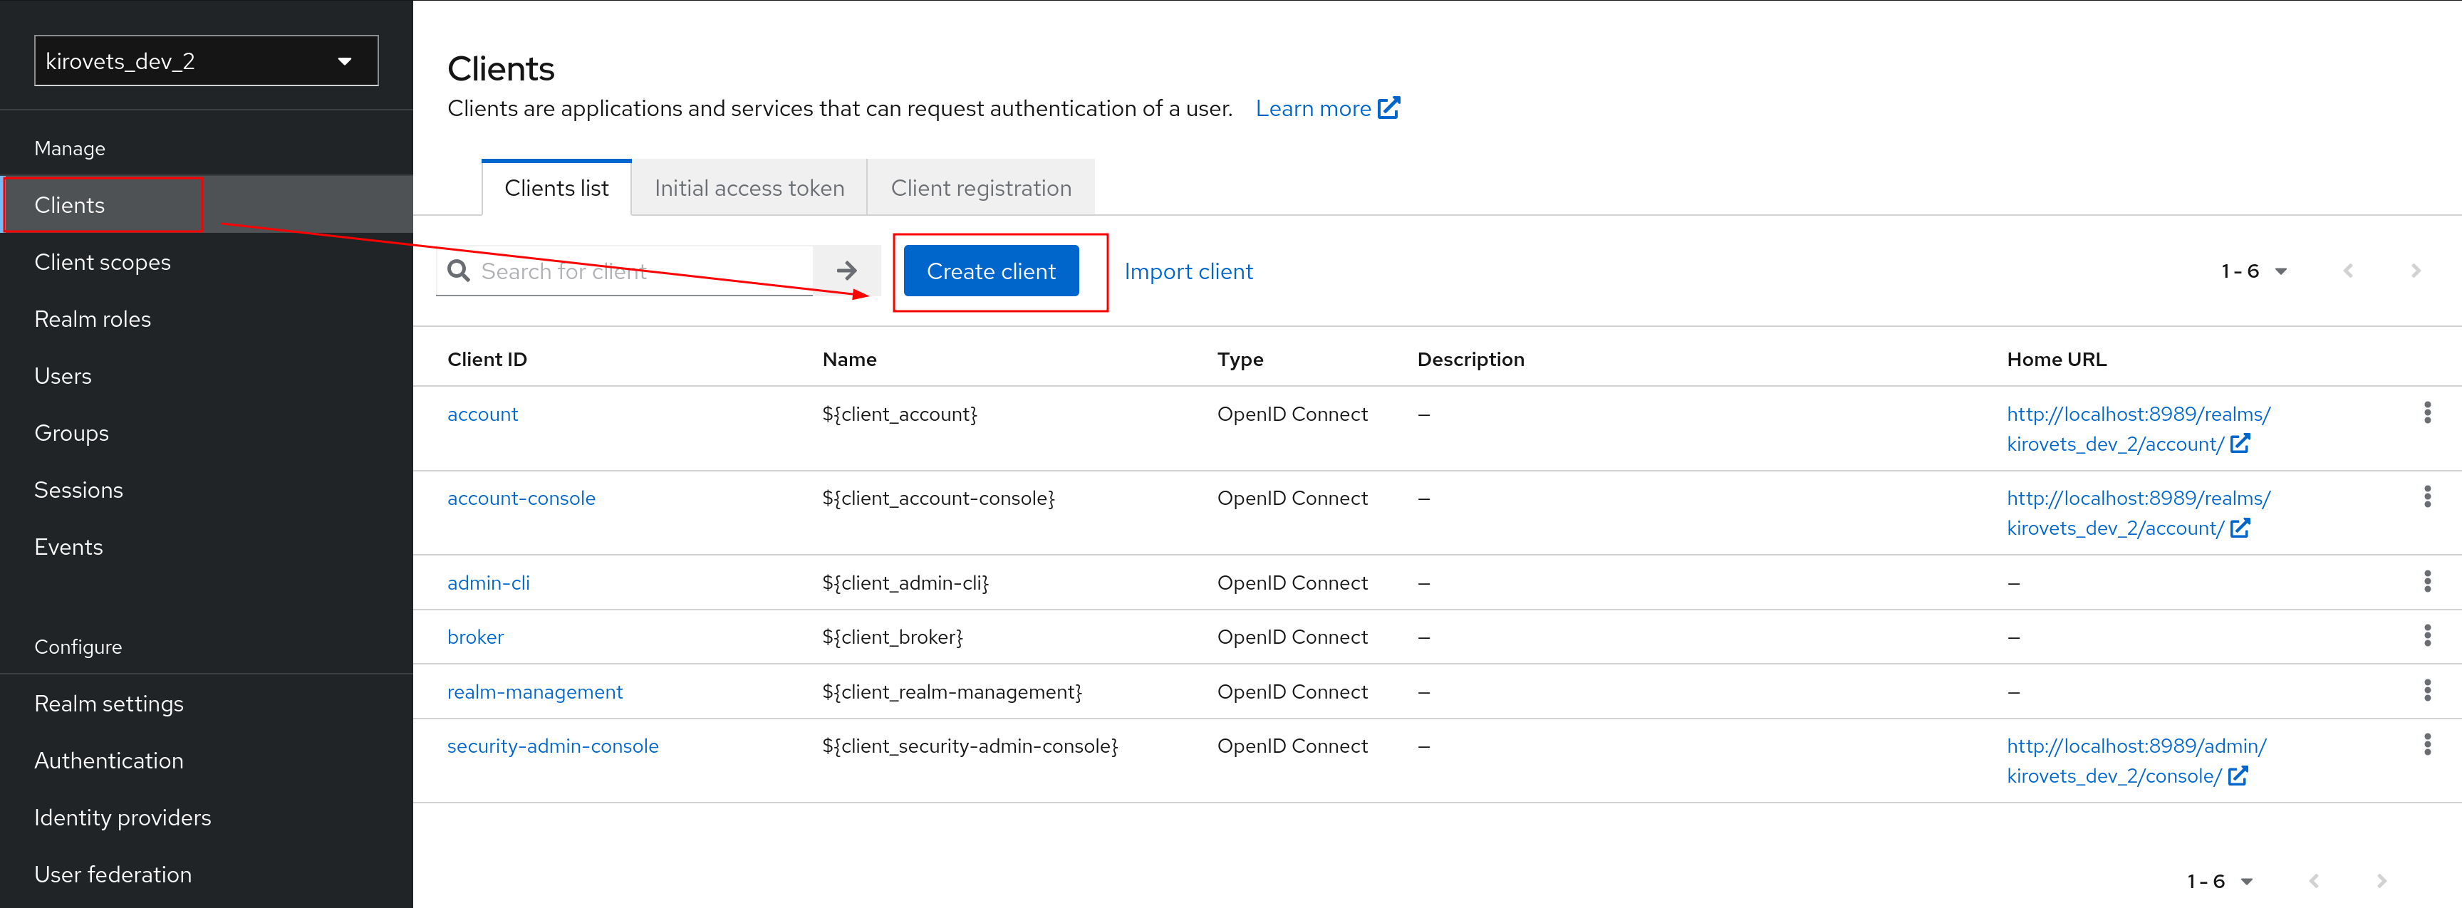This screenshot has height=908, width=2462.
Task: Open the Import client link
Action: tap(1188, 271)
